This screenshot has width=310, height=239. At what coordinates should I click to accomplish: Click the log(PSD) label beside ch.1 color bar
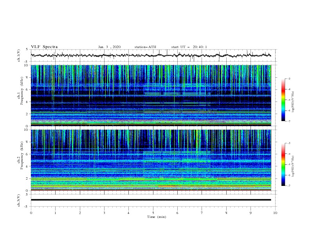(x=293, y=102)
